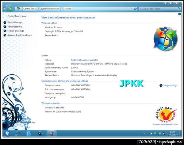The width and height of the screenshot is (184, 145).
Task: Click the volume speaker tray icon
Action: [164, 133]
